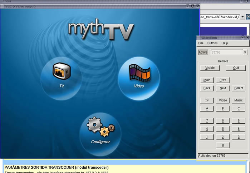250x173 pixels.
Task: Open the Help menu in GLircEmu
Action: 225,43
